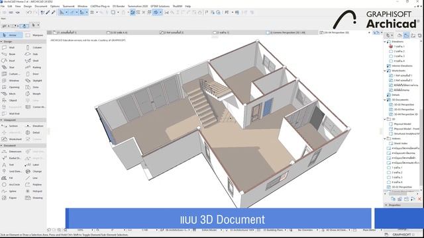Click the Navigator Project Map icon

399,35
